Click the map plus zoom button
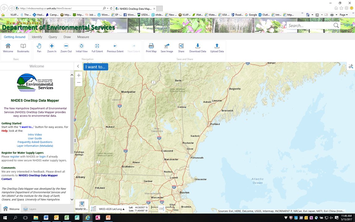This screenshot has width=355, height=222. (79, 75)
